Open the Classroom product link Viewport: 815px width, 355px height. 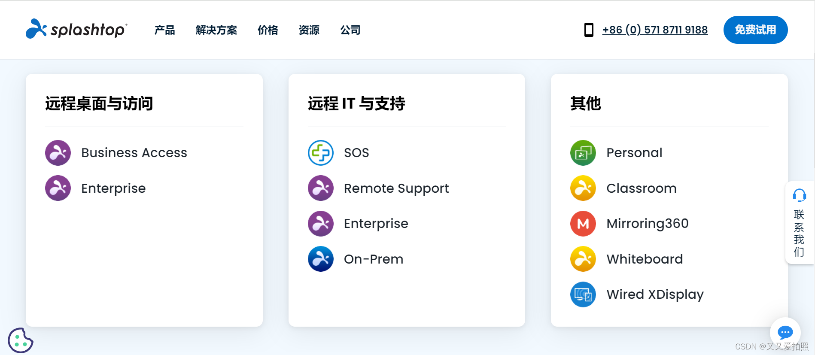click(x=642, y=188)
